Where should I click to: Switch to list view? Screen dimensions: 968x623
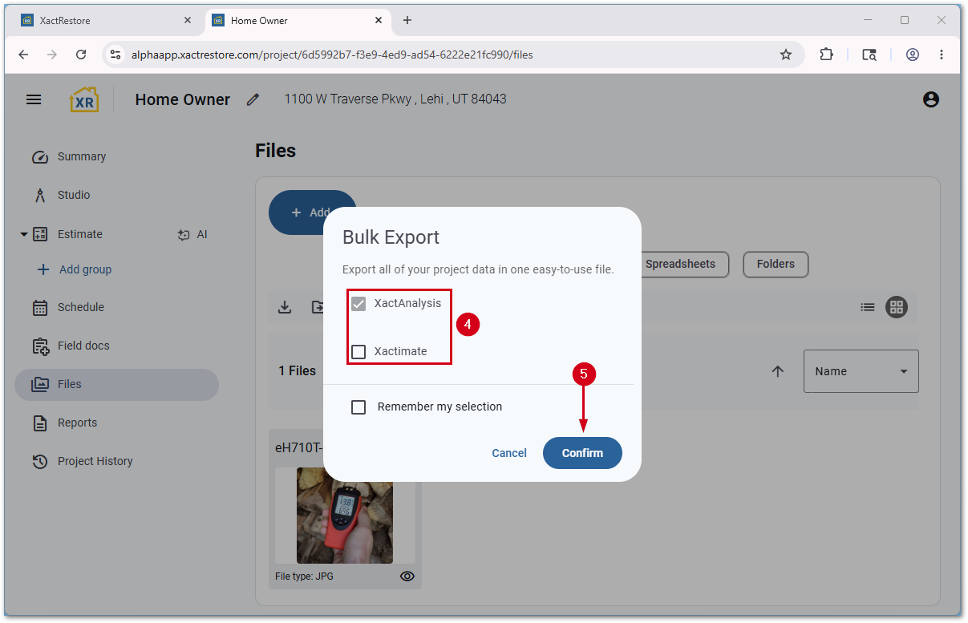coord(868,307)
